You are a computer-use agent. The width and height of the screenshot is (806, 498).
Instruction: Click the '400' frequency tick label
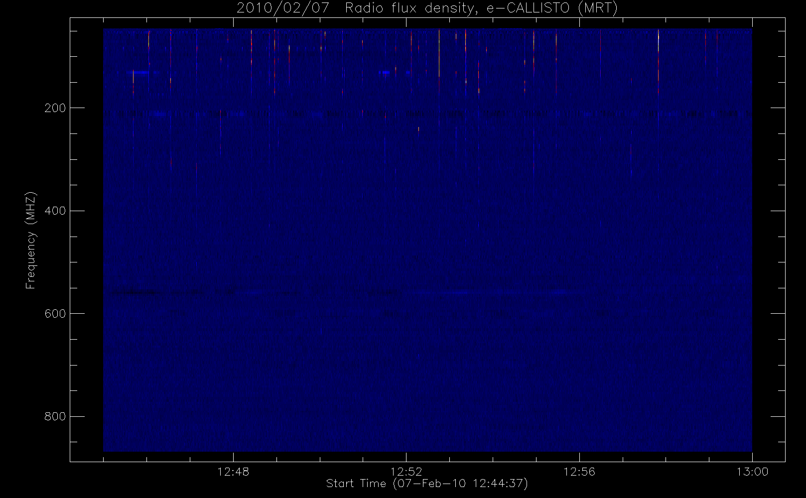pos(55,211)
